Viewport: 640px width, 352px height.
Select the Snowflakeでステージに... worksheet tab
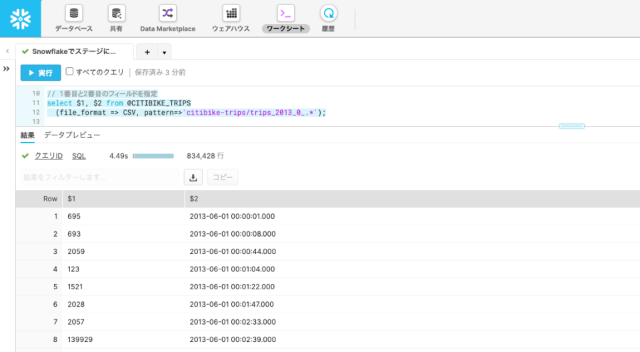tap(75, 51)
